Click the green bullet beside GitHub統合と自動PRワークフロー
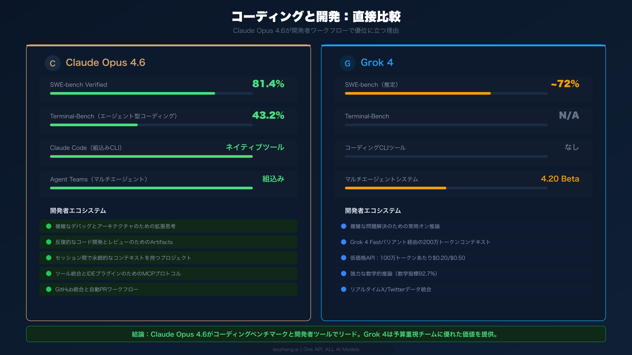Screen dimensions: 632x355 click(48, 289)
